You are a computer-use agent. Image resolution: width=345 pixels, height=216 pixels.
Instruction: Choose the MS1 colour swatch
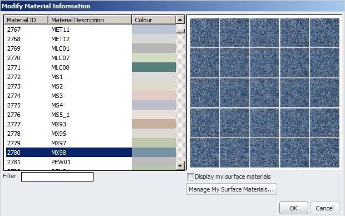(x=154, y=77)
